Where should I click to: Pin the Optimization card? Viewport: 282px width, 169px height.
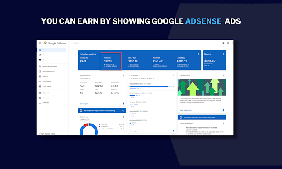click(223, 110)
